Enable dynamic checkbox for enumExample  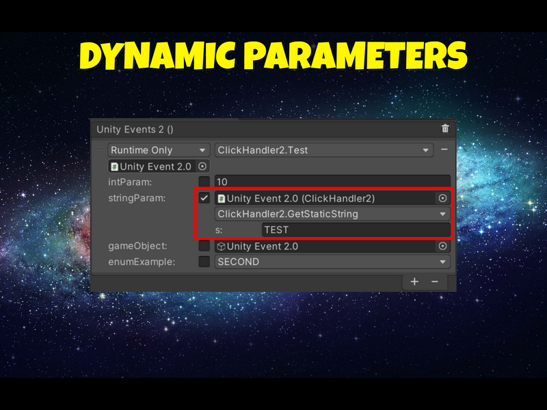click(204, 262)
